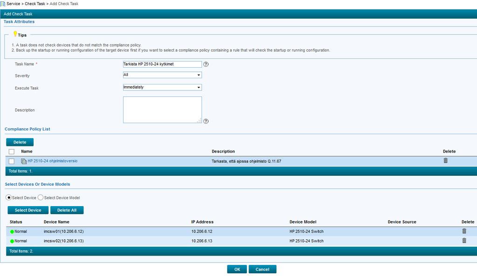The width and height of the screenshot is (477, 277).
Task: Go to Check Task in breadcrumb
Action: point(35,4)
